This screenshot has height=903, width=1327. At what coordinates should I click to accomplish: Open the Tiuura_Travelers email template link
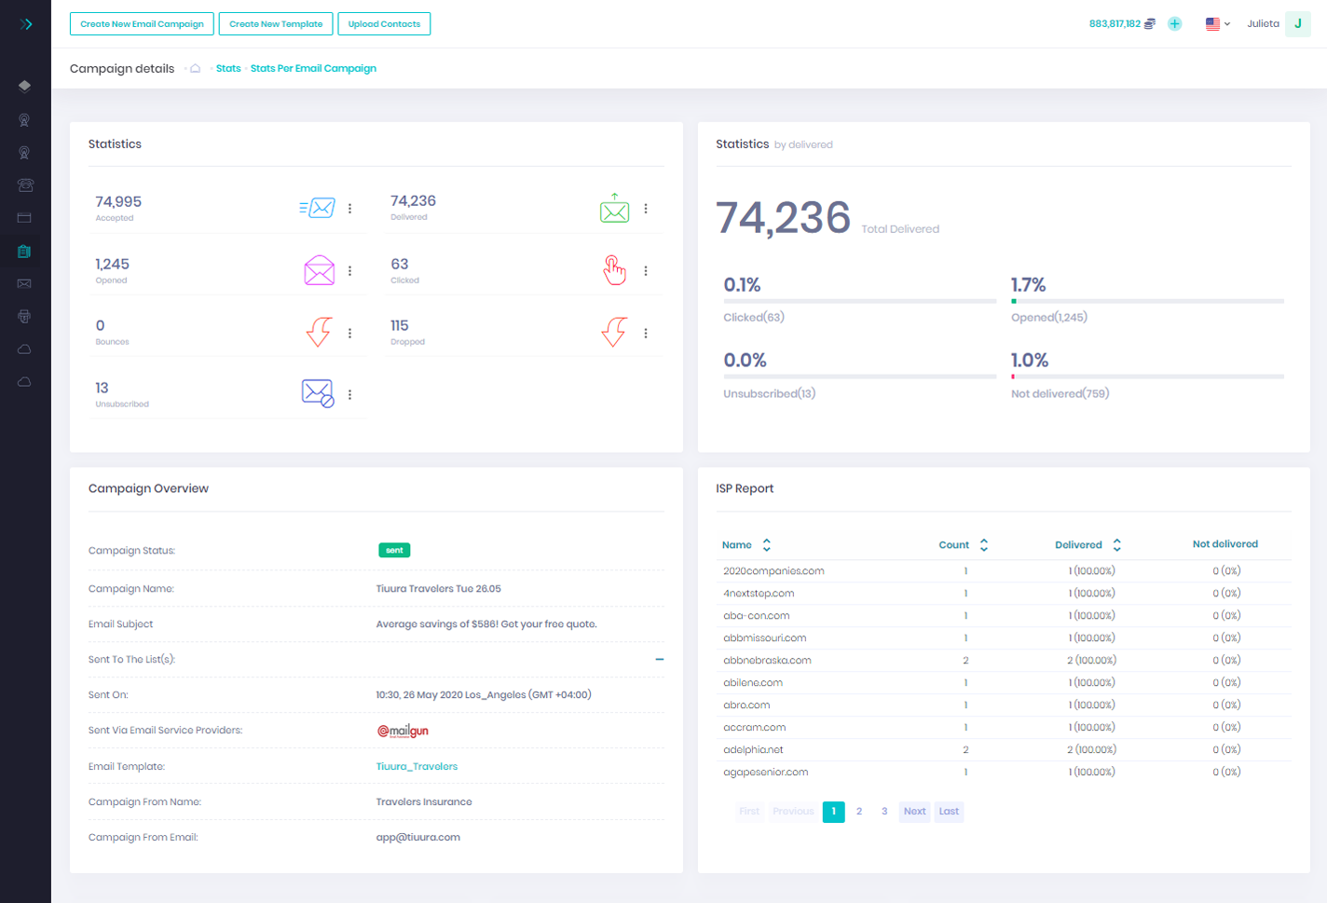(x=417, y=766)
